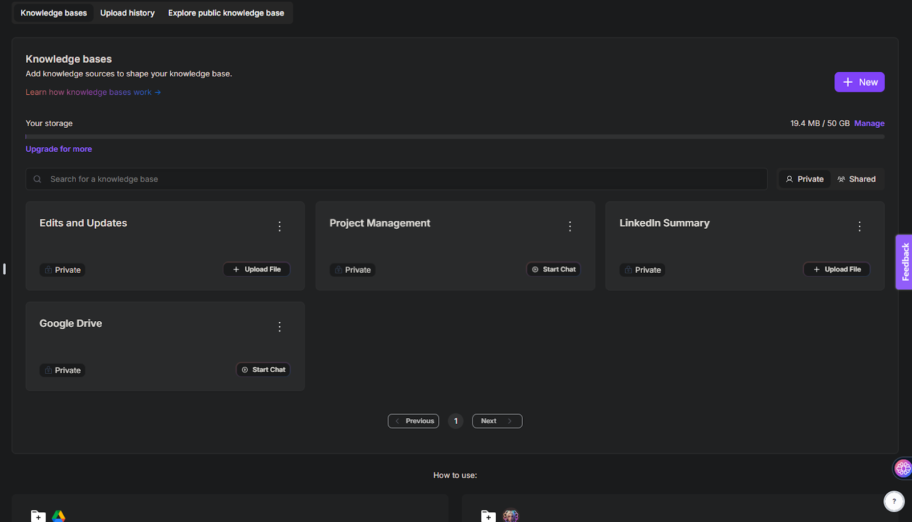Focus the Search for a knowledge base field
Image resolution: width=912 pixels, height=522 pixels.
click(396, 179)
